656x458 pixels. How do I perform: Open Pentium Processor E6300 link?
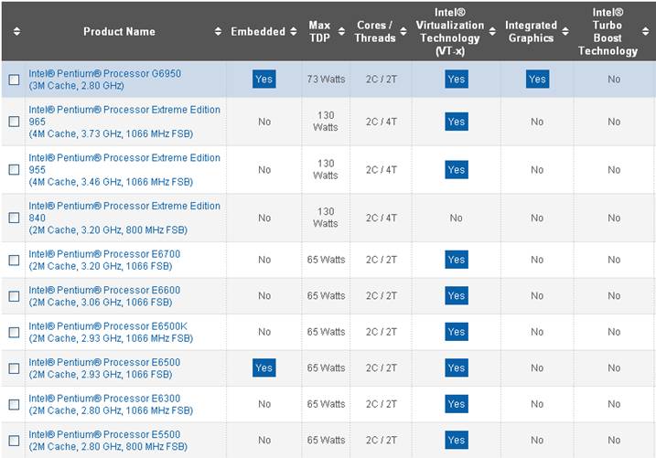coord(111,404)
